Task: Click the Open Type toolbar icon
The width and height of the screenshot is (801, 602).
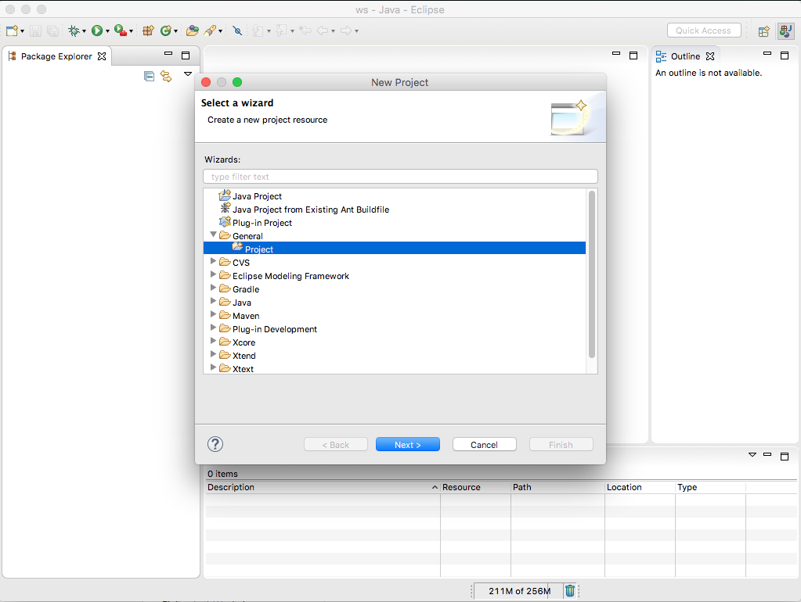Action: (193, 30)
